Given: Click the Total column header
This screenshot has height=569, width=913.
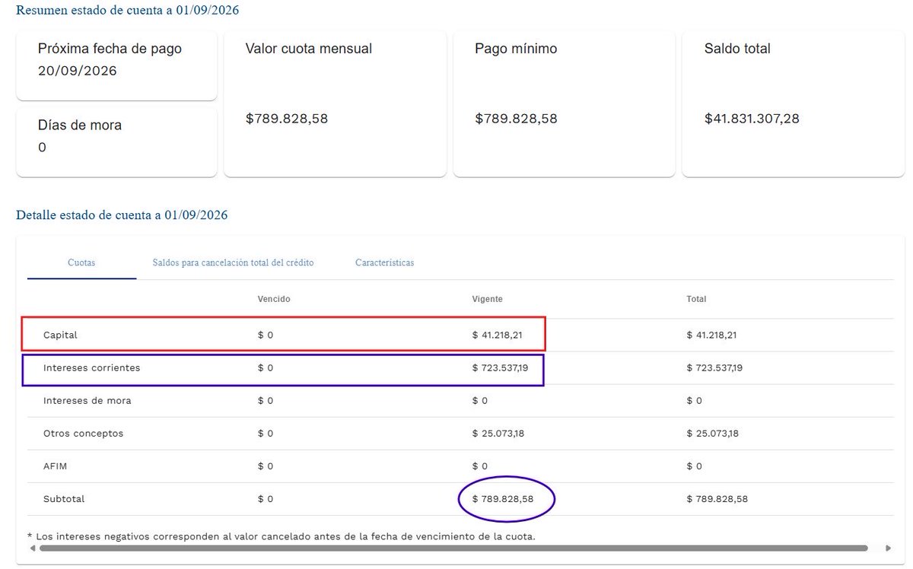Looking at the screenshot, I should pyautogui.click(x=696, y=300).
